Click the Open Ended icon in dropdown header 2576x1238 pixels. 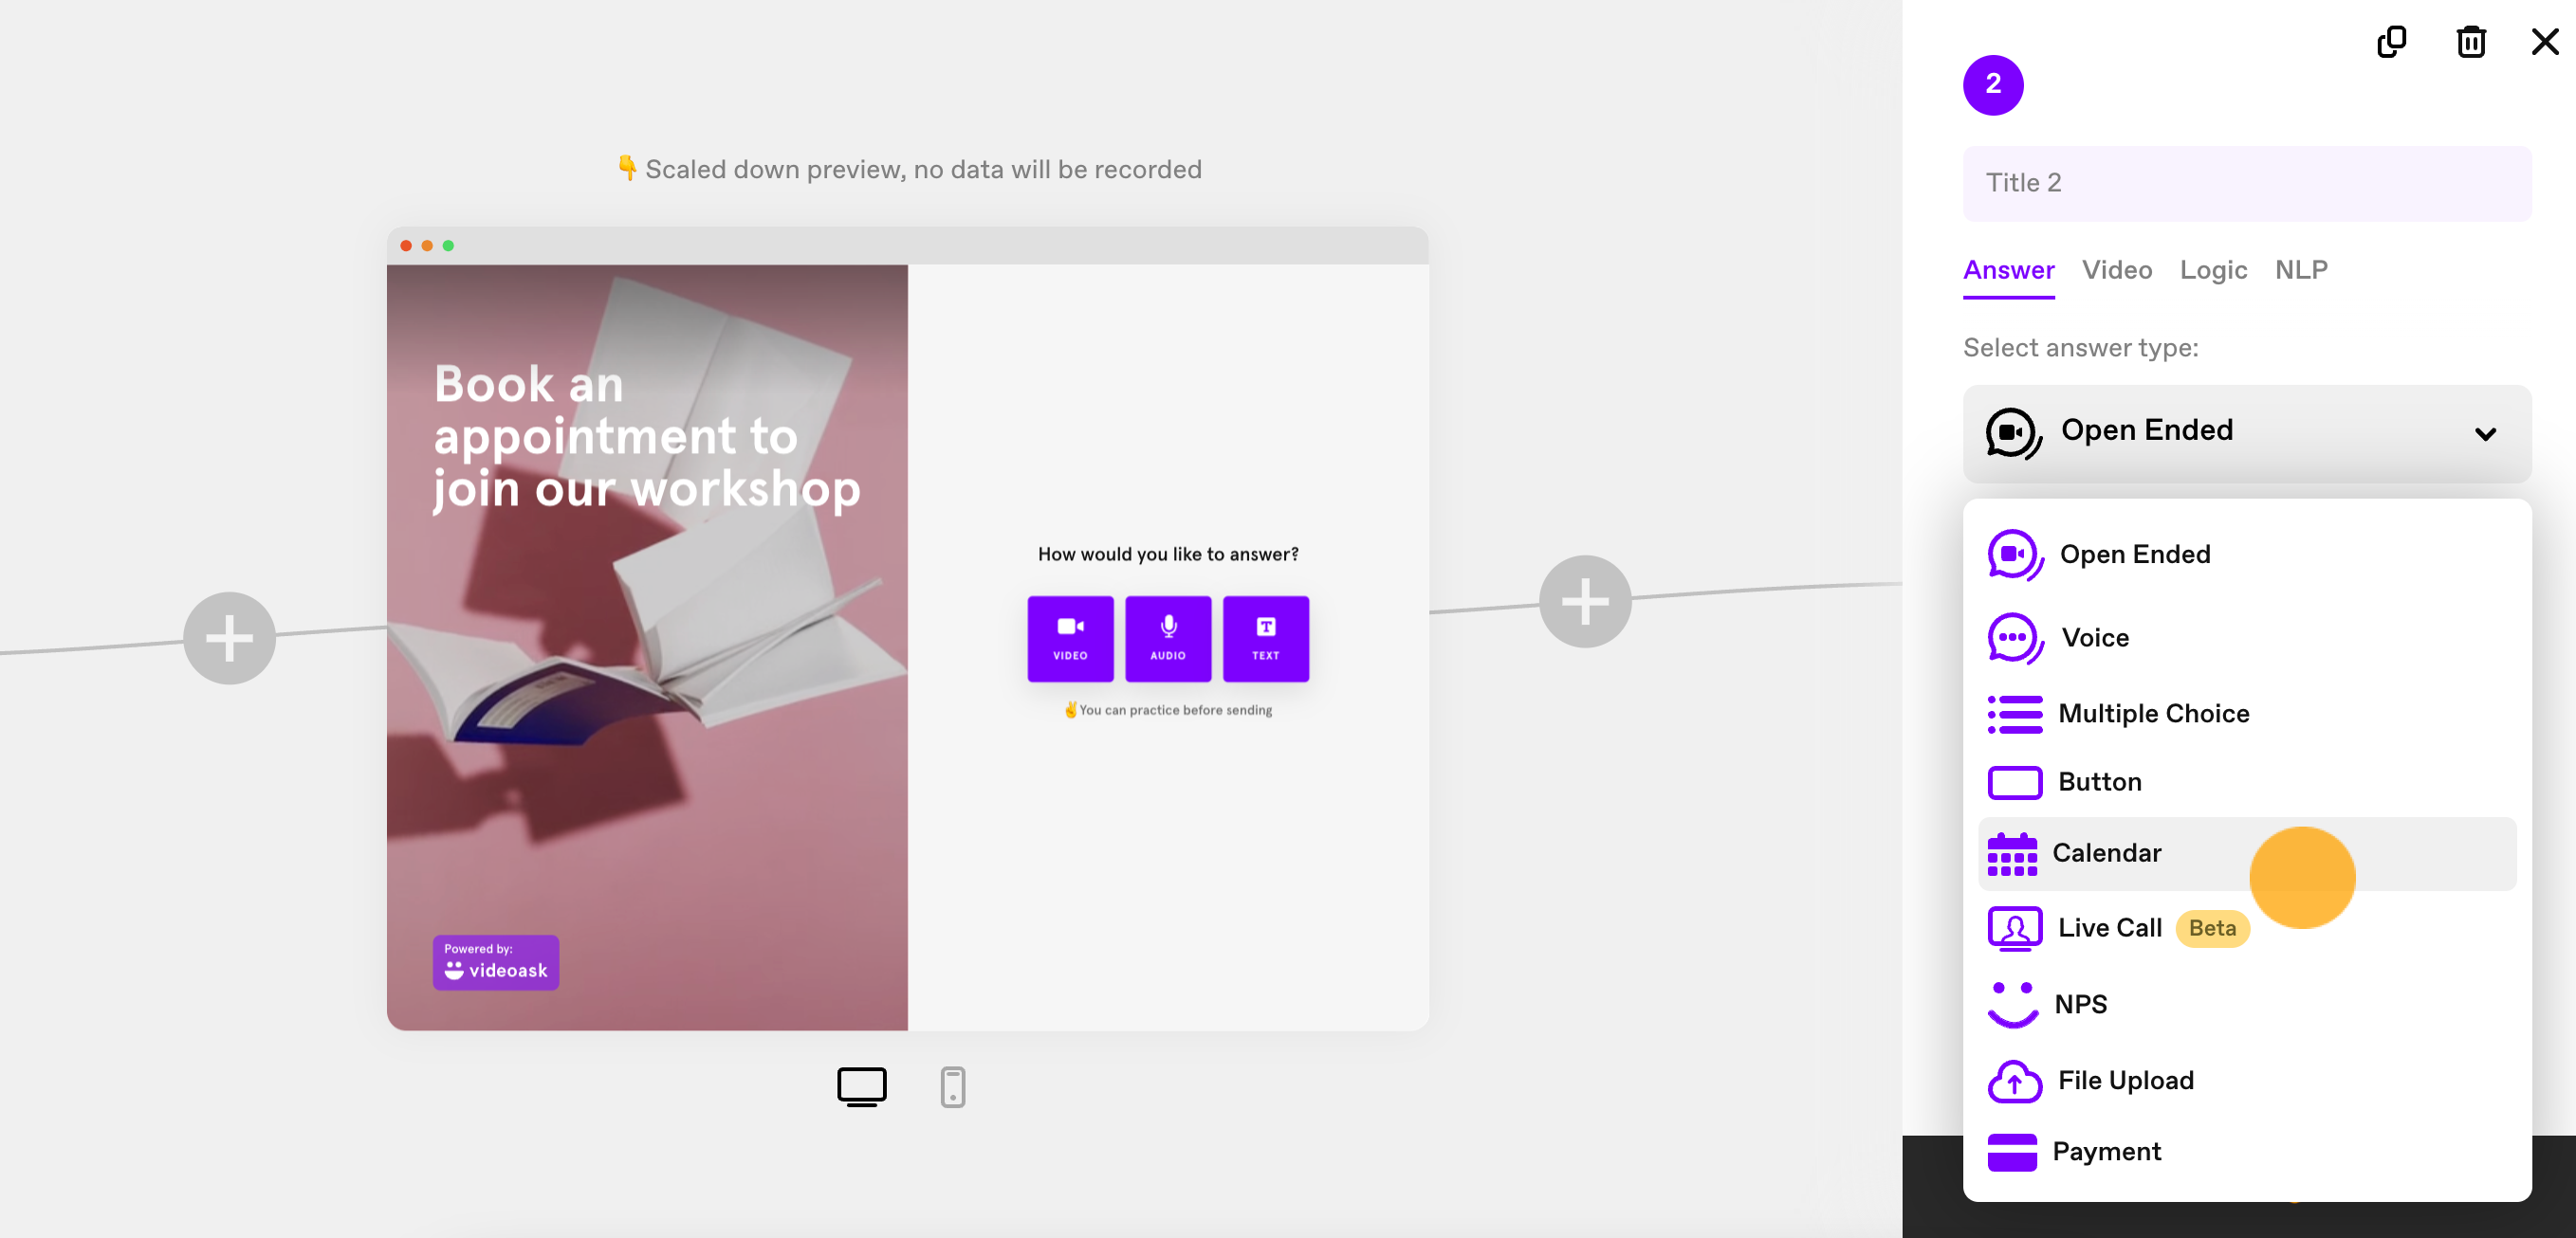pyautogui.click(x=2013, y=432)
